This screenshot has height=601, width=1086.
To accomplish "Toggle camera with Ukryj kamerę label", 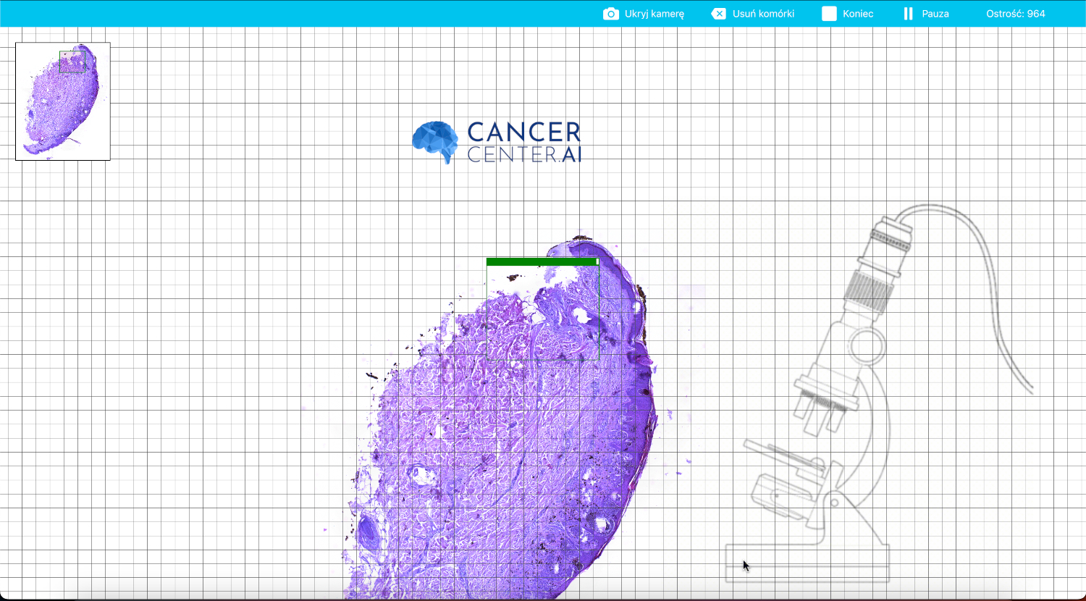I will click(654, 14).
